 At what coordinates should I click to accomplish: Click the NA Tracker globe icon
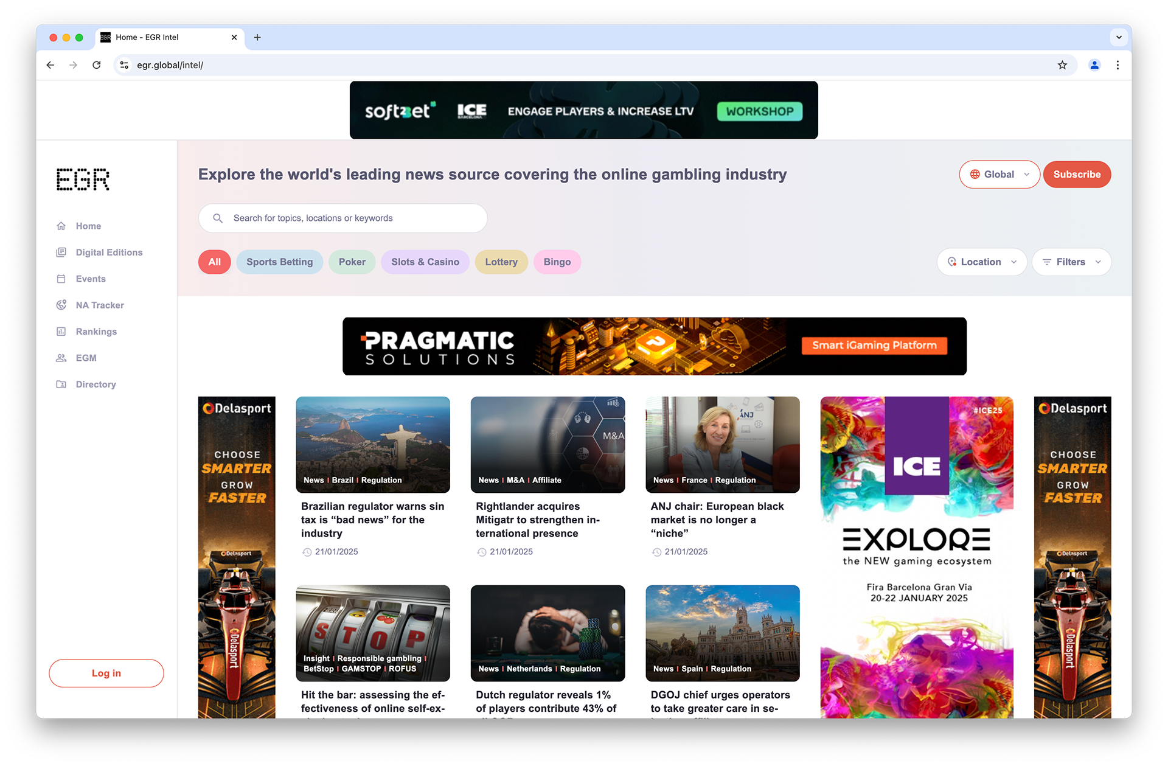tap(61, 305)
